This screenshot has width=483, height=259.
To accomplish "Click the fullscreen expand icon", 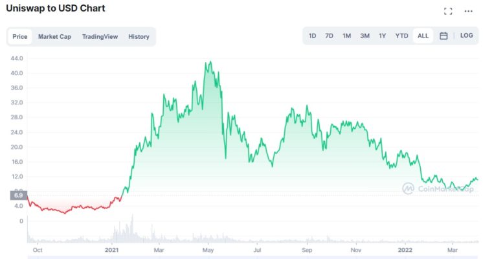I will tap(448, 11).
